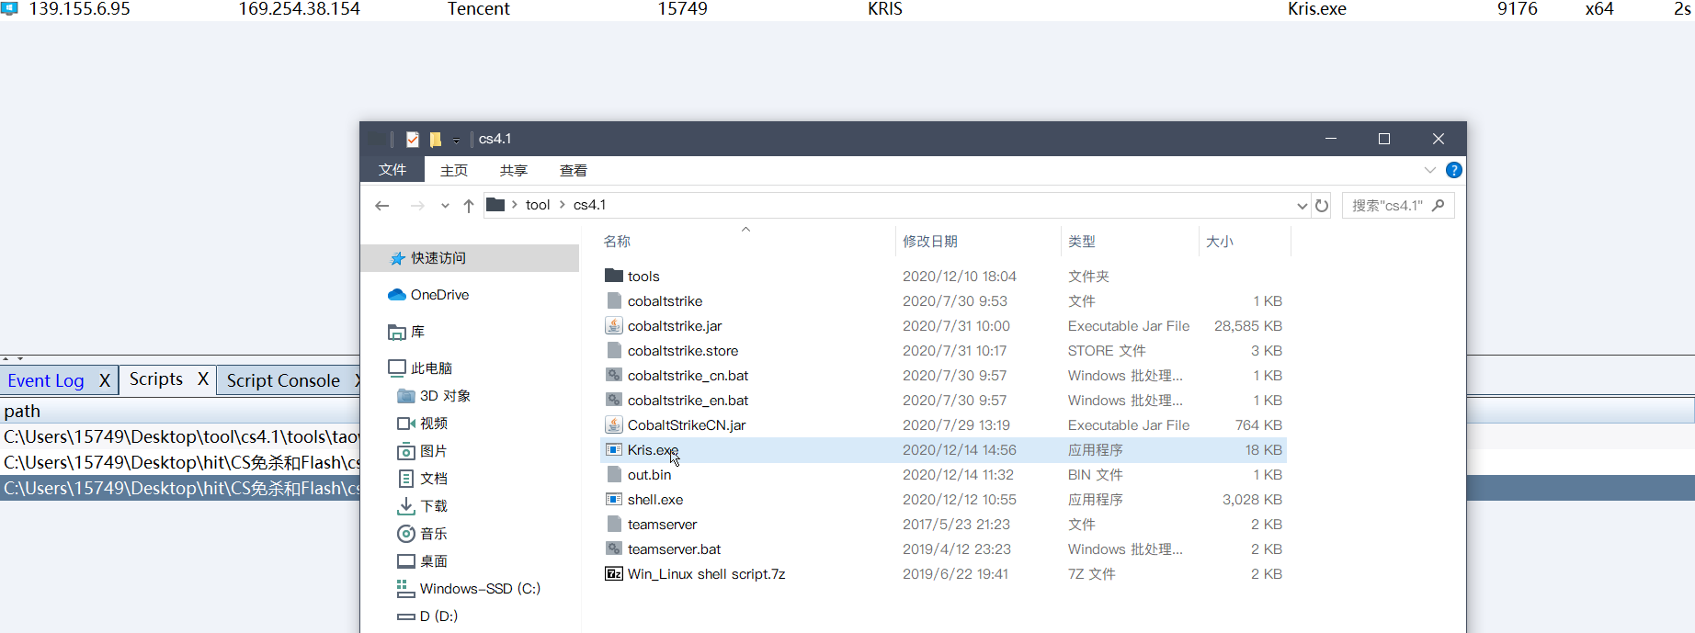Click the search magnifier icon
The height and width of the screenshot is (633, 1695).
coord(1439,206)
